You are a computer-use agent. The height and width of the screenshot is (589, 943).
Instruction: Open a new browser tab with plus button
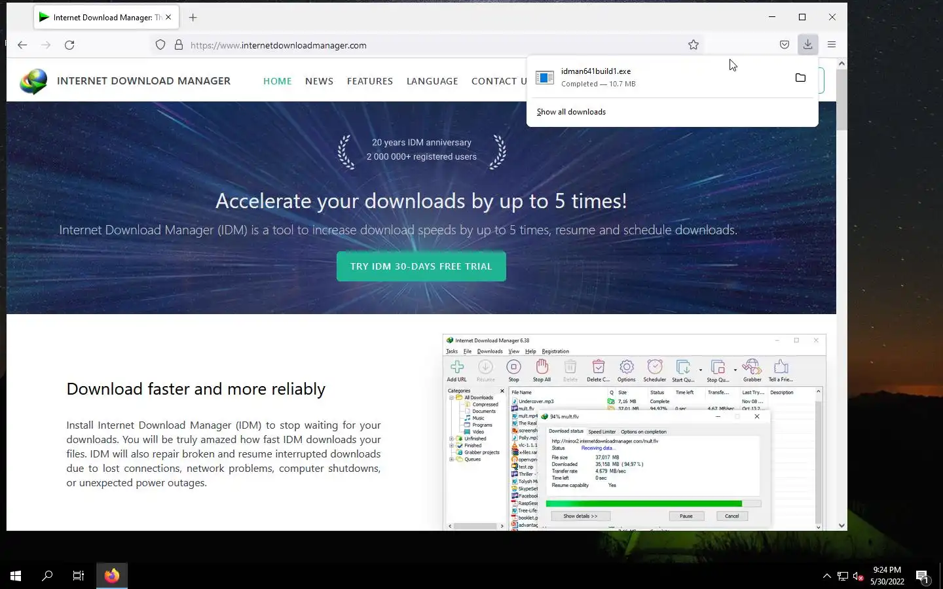point(193,18)
